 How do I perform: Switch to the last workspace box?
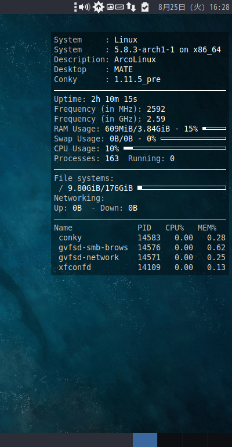219,440
